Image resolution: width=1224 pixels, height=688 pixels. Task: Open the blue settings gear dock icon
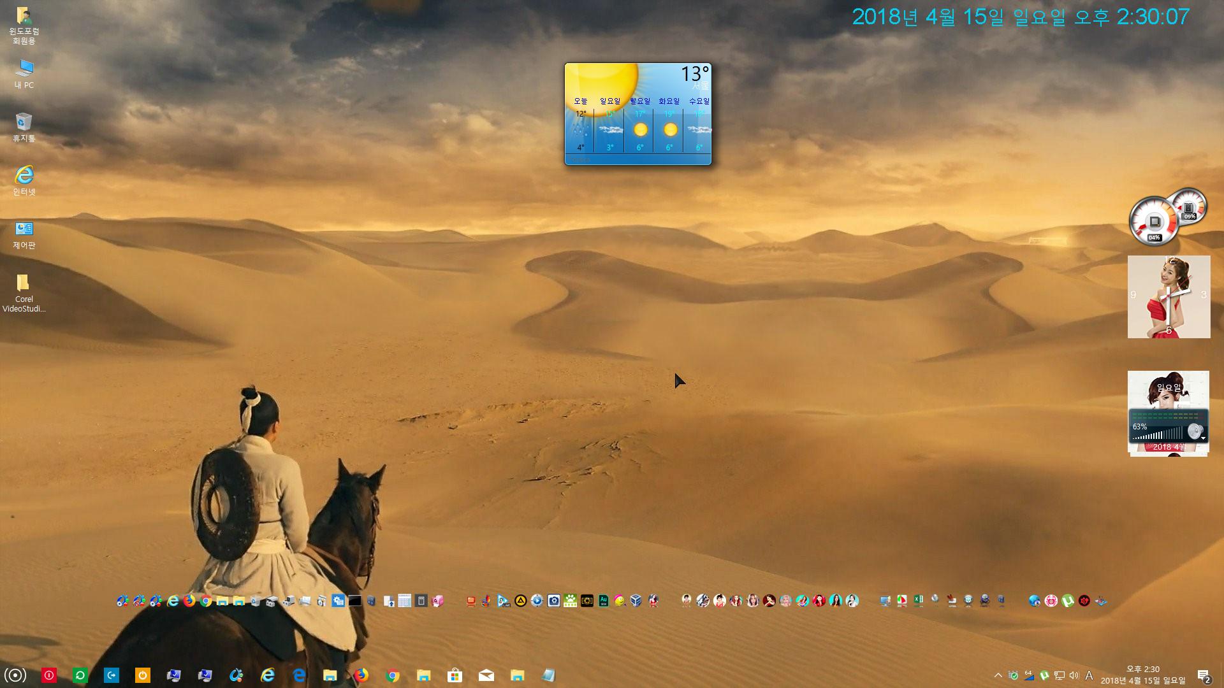pos(339,601)
